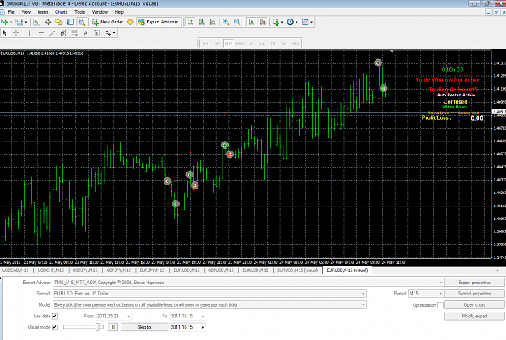Click the New Order button
506x340 pixels.
(108, 22)
